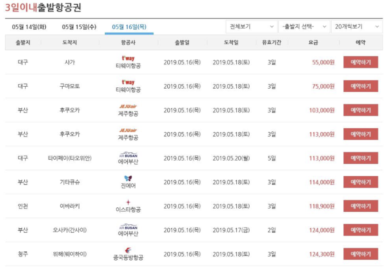This screenshot has width=384, height=267.
Task: Click t'way logo in 사가 row
Action: click(128, 58)
